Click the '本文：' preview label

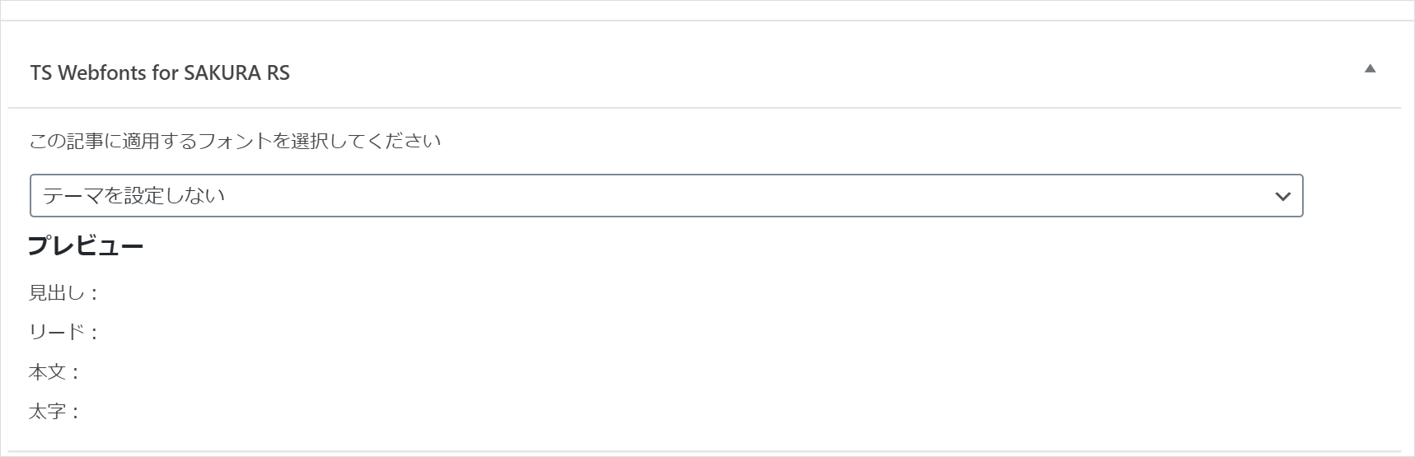[x=54, y=372]
